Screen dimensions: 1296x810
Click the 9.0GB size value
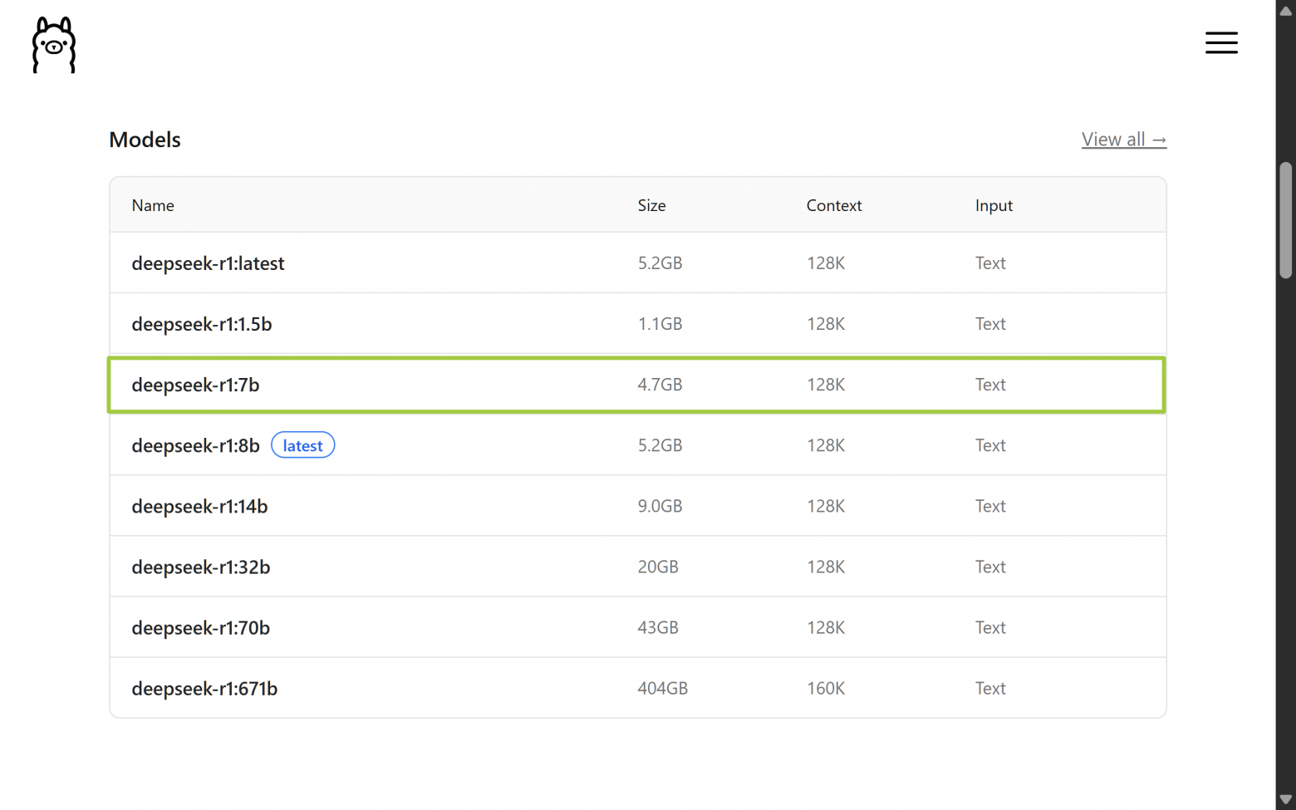click(x=660, y=506)
